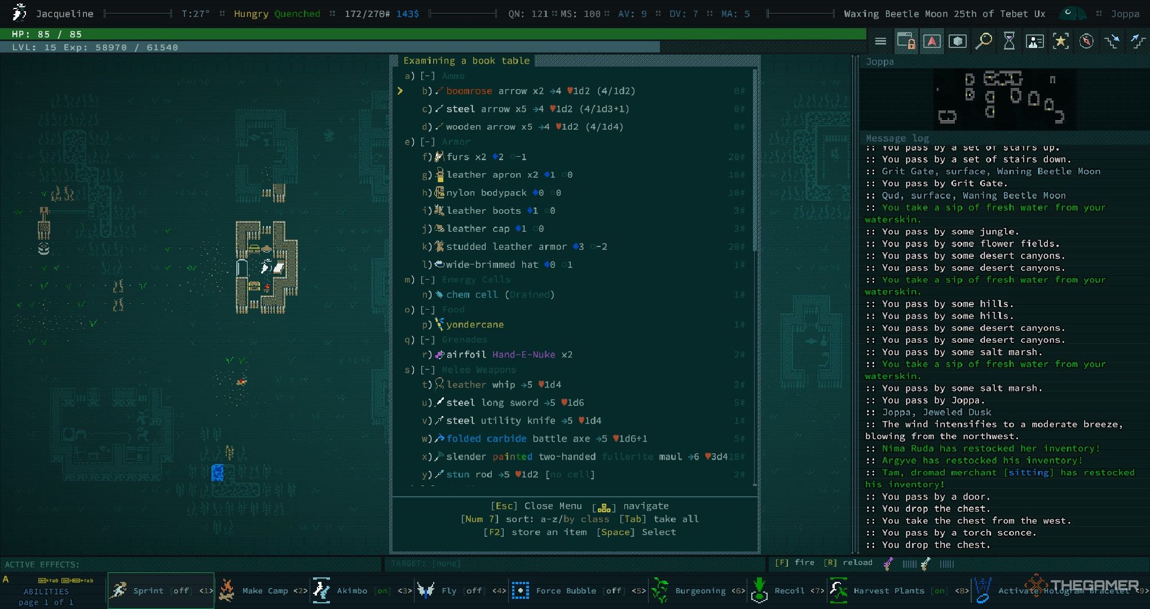Screen dimensions: 1150x609
Task: Toggle the UI lock window icon
Action: coord(906,41)
